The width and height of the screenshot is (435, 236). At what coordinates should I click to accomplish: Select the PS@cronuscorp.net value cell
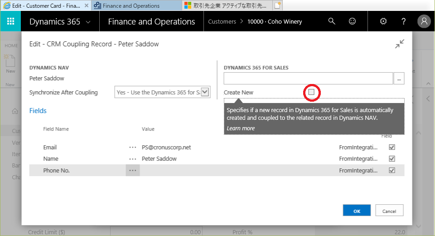click(166, 147)
